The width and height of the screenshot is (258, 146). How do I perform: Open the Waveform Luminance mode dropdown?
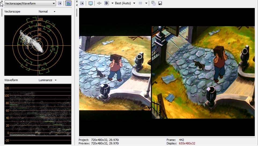point(47,80)
